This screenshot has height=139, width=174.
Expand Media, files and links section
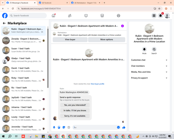coord(149,72)
